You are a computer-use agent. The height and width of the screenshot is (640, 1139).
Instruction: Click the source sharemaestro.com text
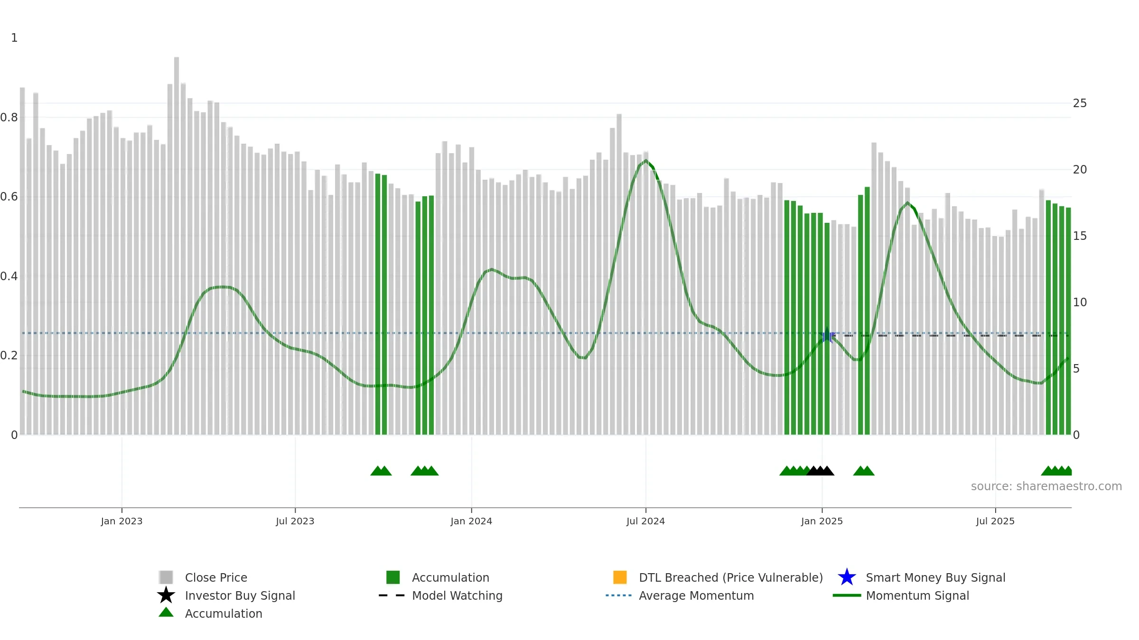pos(1046,486)
